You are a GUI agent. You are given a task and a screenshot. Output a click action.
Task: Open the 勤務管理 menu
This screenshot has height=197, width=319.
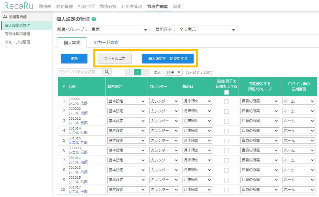pos(64,7)
